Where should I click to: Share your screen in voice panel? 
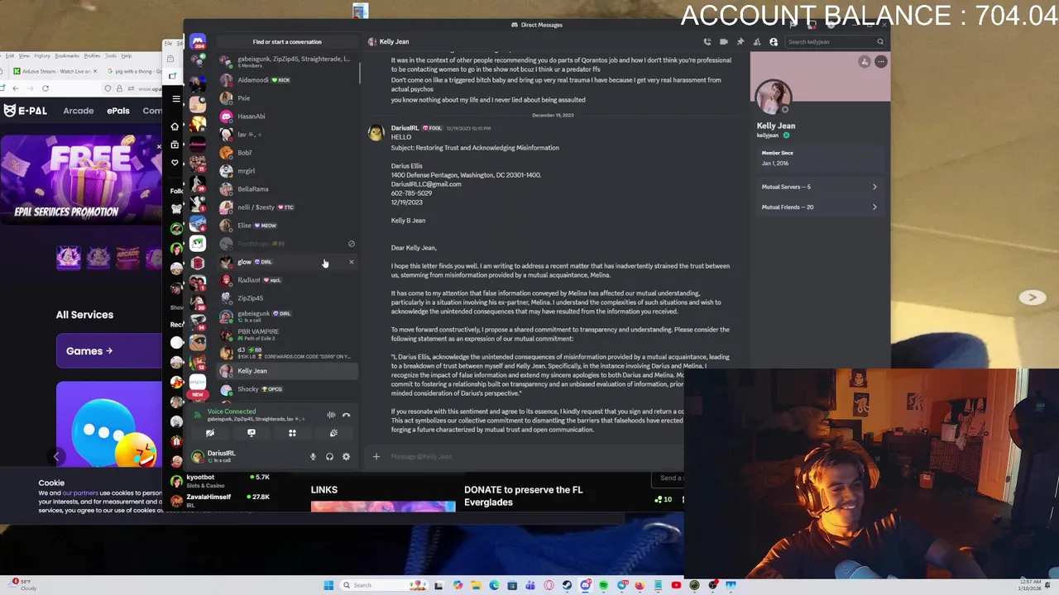click(252, 433)
